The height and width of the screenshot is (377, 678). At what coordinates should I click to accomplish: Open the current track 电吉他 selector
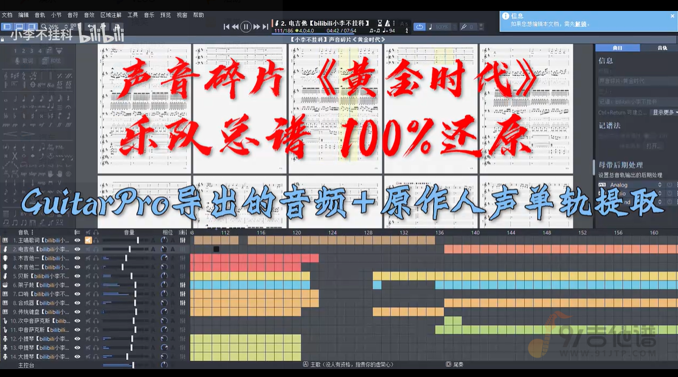point(324,23)
